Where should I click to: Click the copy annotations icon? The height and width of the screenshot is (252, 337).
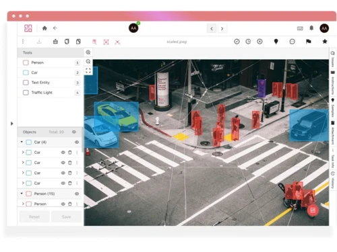point(67,42)
